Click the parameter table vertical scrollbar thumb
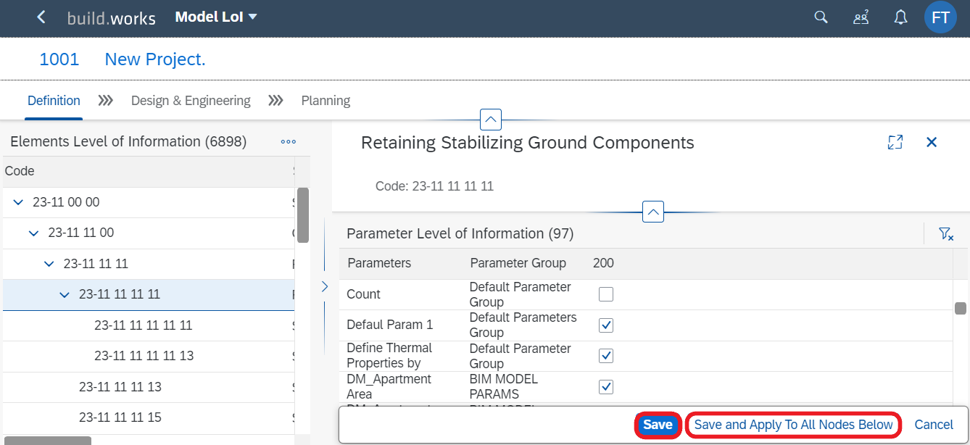The height and width of the screenshot is (445, 970). [x=961, y=308]
